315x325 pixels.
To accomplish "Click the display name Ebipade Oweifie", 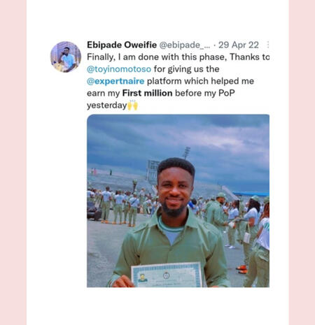I will tap(122, 45).
